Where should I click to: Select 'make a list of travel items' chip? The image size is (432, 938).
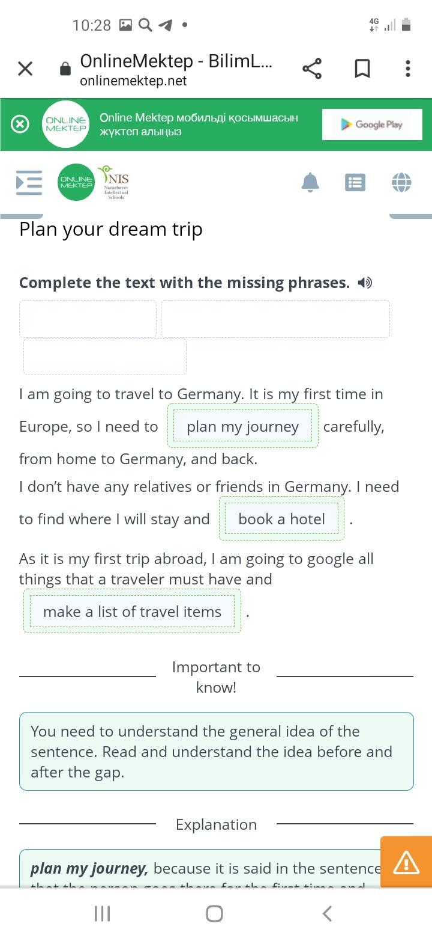[x=132, y=612]
